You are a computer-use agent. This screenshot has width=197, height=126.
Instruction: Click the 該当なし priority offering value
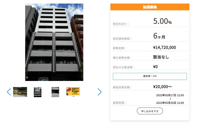(161, 57)
